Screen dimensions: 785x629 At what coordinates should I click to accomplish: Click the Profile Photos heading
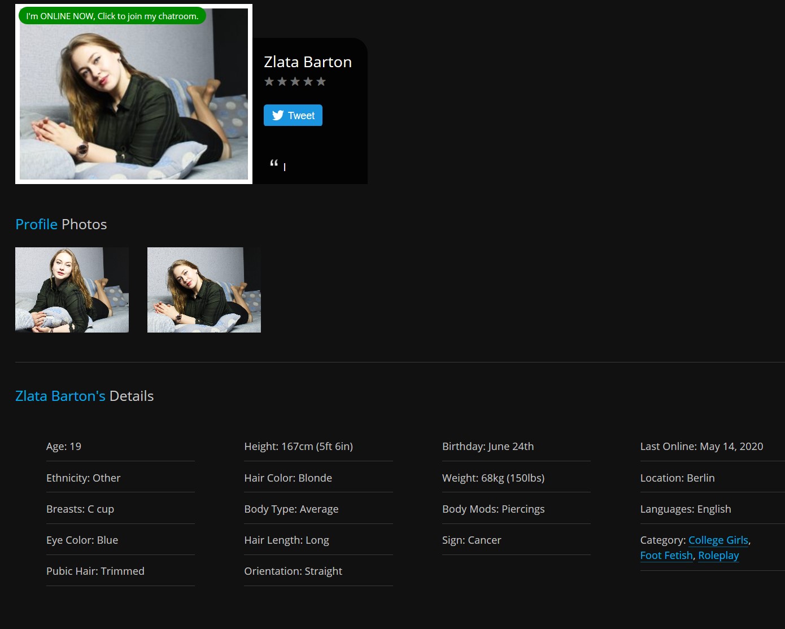(x=61, y=224)
